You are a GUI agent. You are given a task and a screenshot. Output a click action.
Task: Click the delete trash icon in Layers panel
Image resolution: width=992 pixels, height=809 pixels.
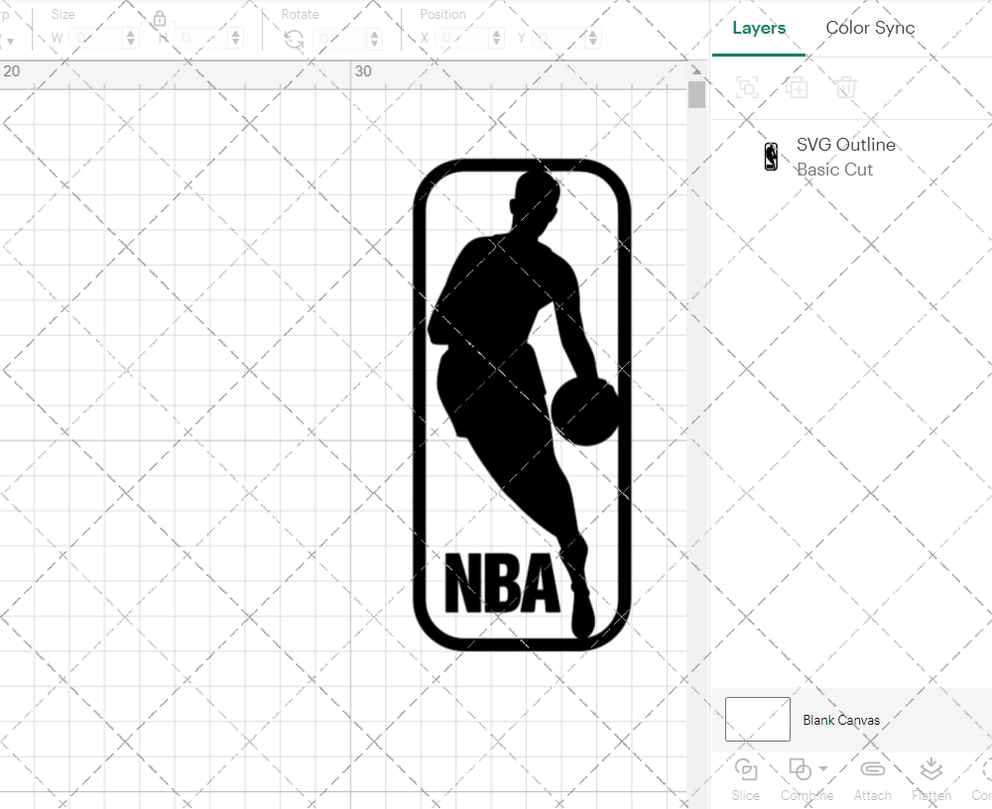click(845, 88)
